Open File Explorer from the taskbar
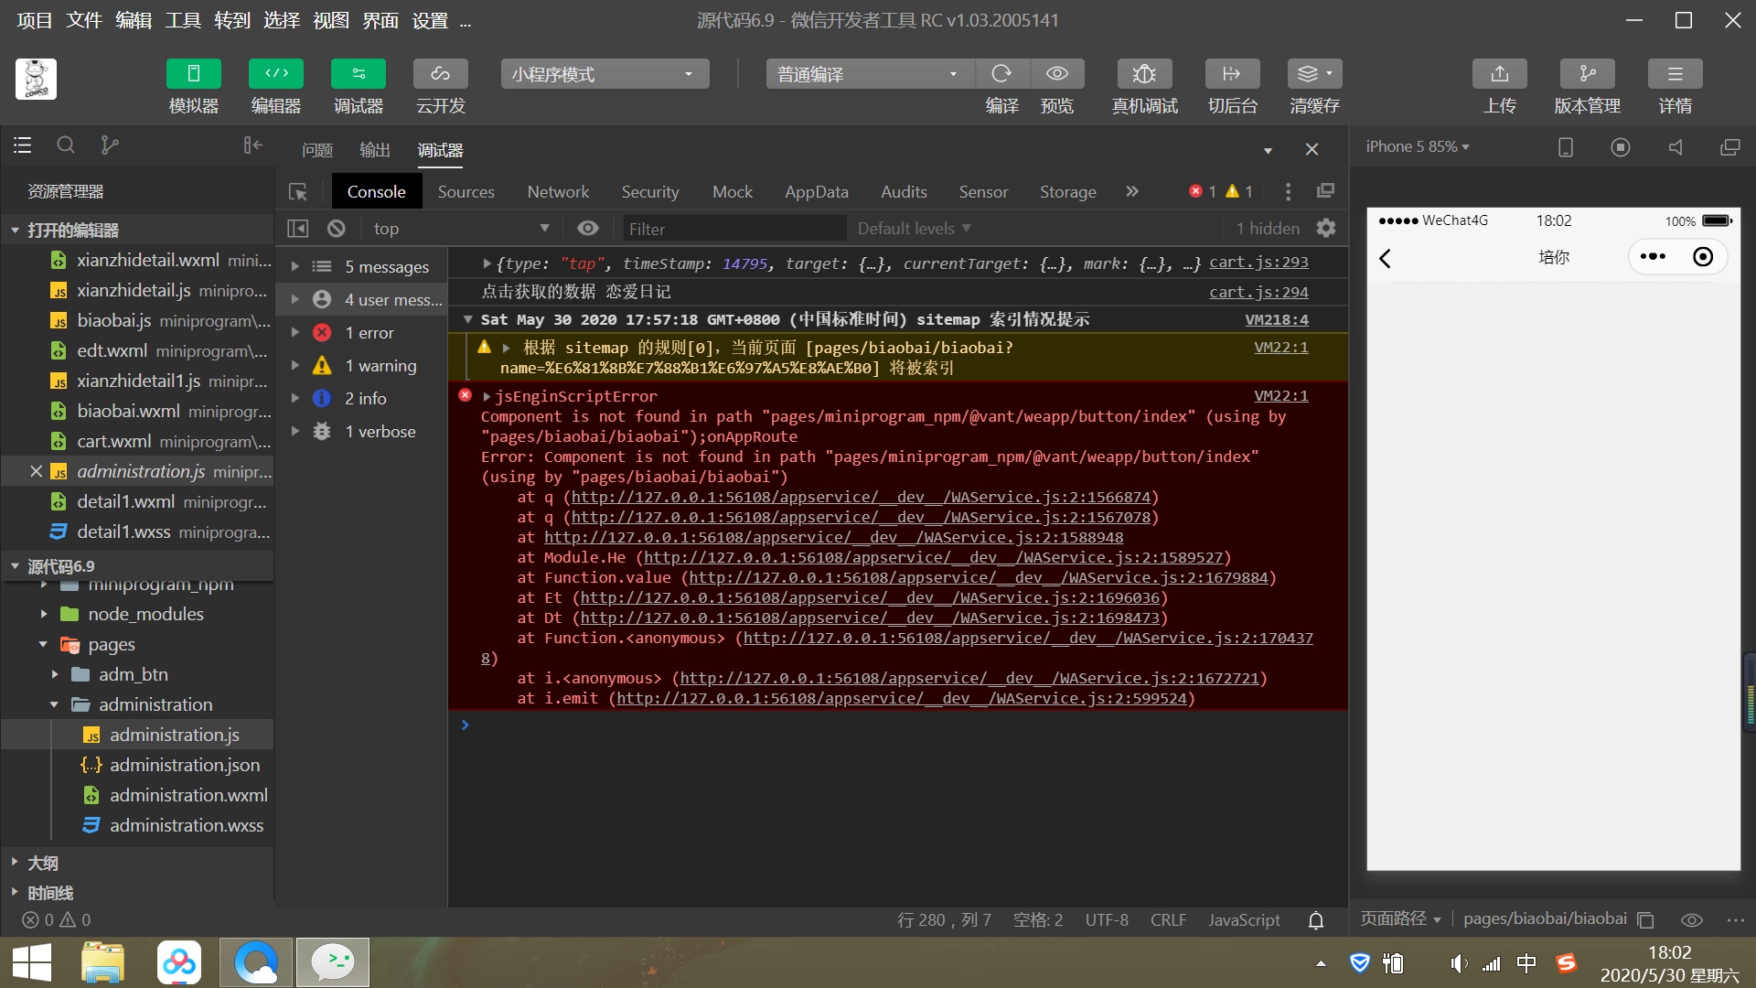The width and height of the screenshot is (1756, 988). coord(102,962)
